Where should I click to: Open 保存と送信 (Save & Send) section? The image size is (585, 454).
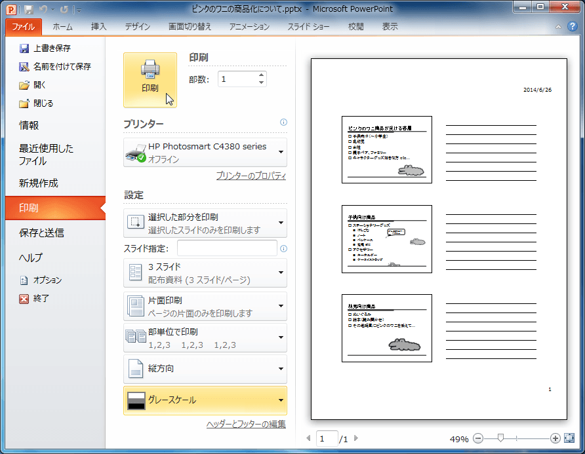[41, 233]
